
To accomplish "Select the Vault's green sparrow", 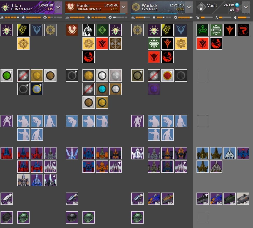I will pos(230,199).
